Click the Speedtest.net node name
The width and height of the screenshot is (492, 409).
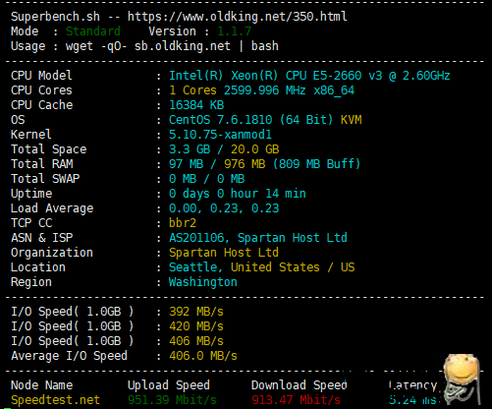pos(55,400)
